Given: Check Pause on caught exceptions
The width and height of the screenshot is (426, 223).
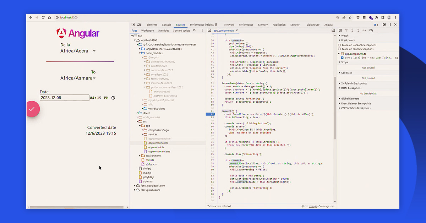Looking at the screenshot, I should click(340, 49).
